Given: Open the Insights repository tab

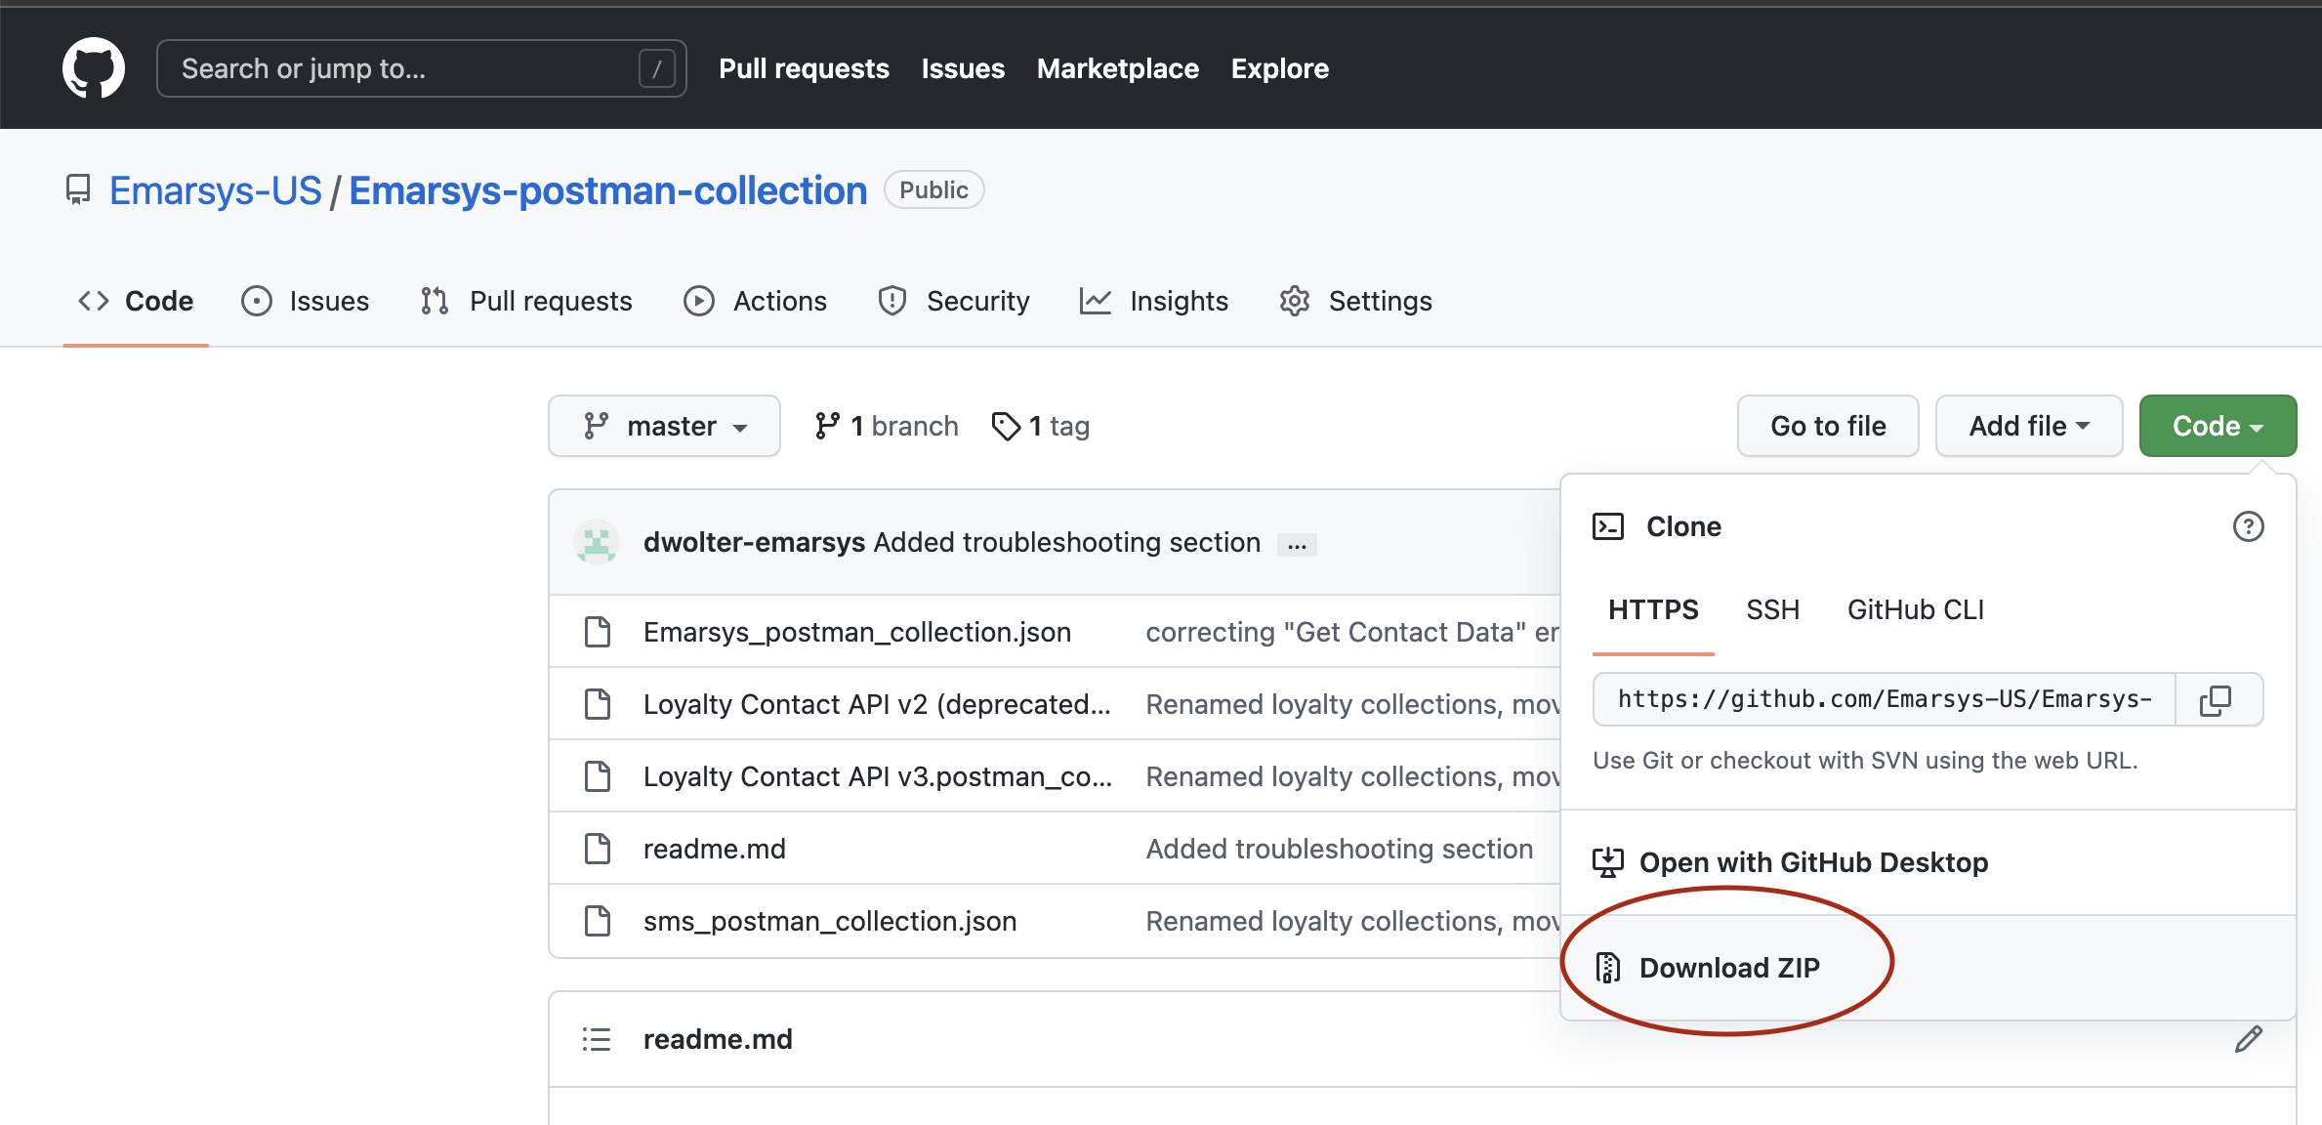Looking at the screenshot, I should (1154, 301).
